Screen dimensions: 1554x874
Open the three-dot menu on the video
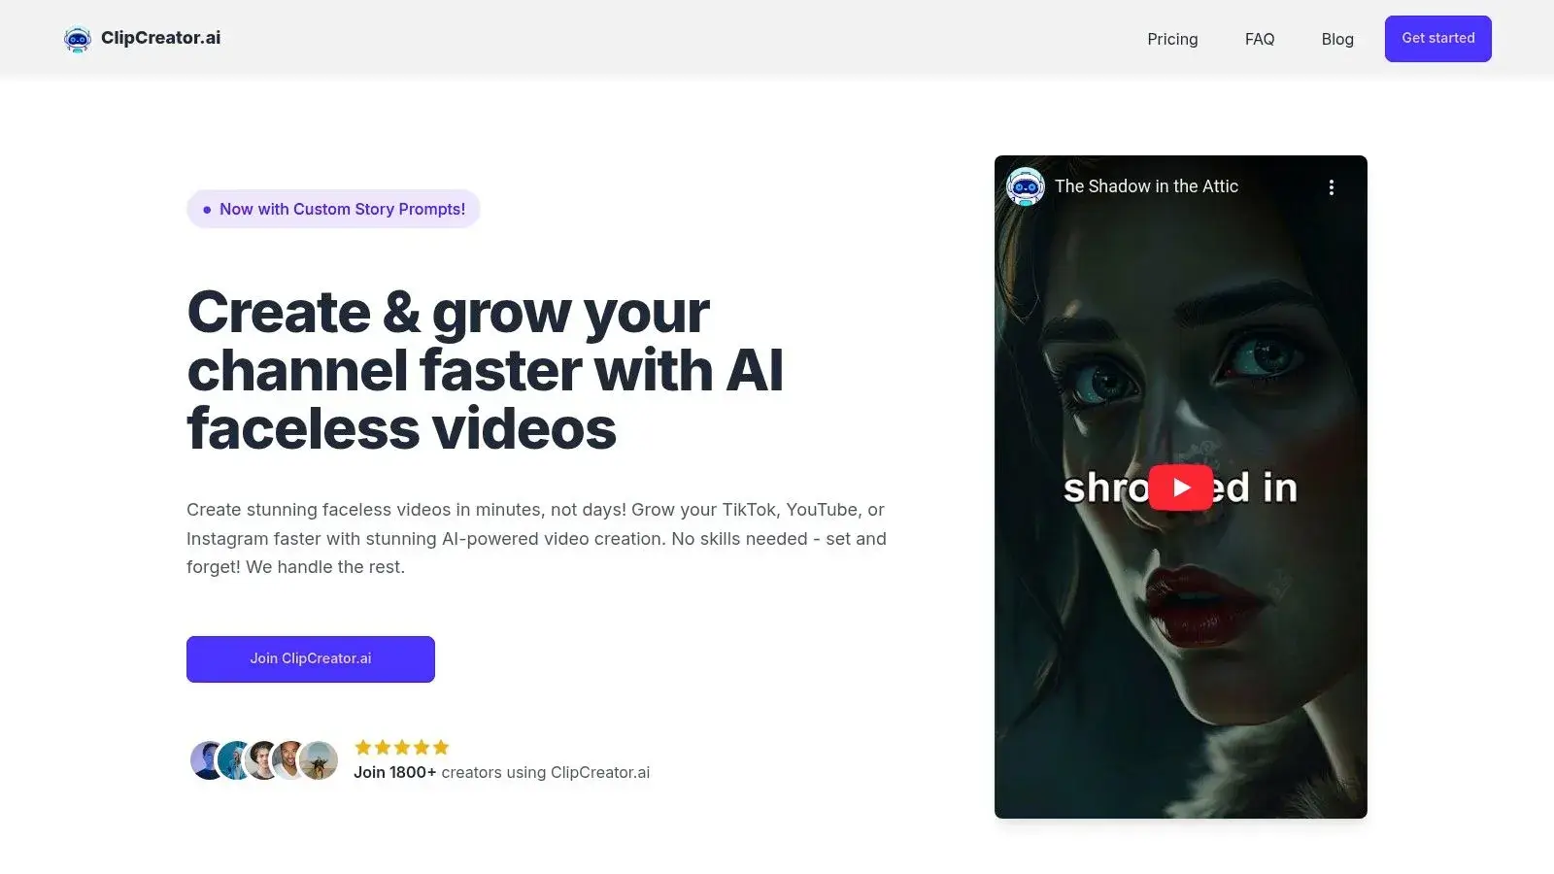pos(1332,186)
